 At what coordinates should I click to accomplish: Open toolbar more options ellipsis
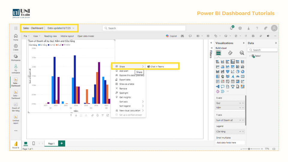tap(275, 36)
